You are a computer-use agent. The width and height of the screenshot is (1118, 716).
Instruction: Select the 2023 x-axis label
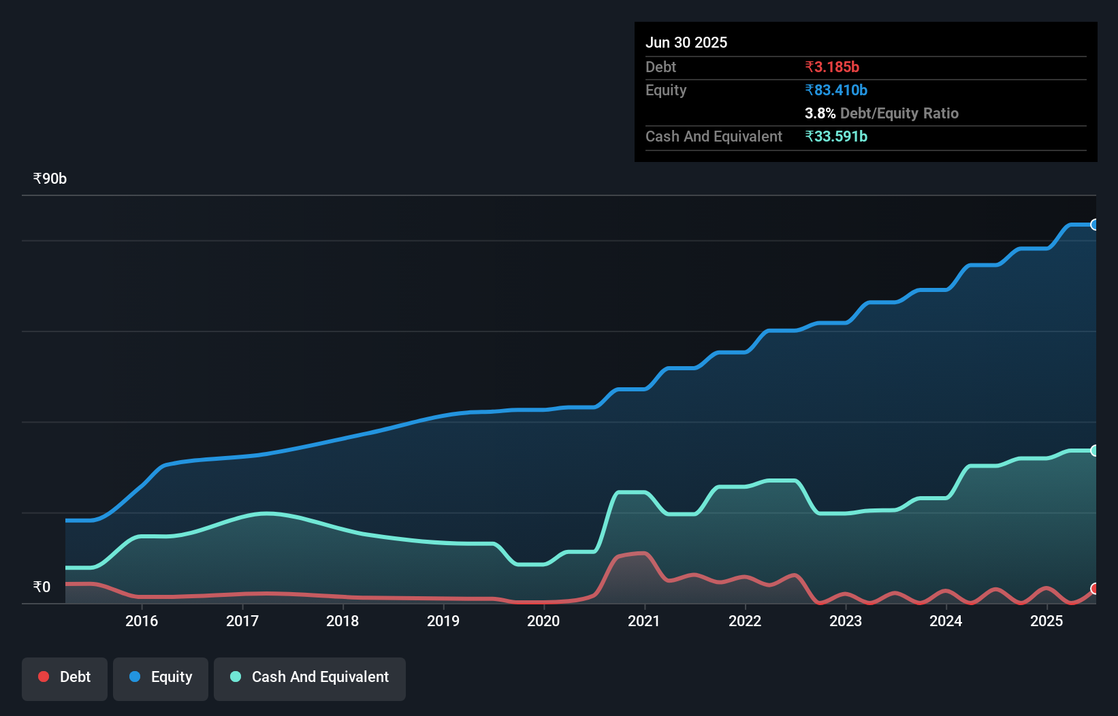coord(846,621)
